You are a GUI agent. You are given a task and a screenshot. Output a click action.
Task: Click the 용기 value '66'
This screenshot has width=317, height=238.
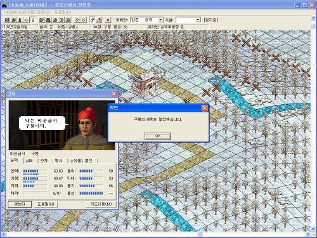tap(111, 186)
